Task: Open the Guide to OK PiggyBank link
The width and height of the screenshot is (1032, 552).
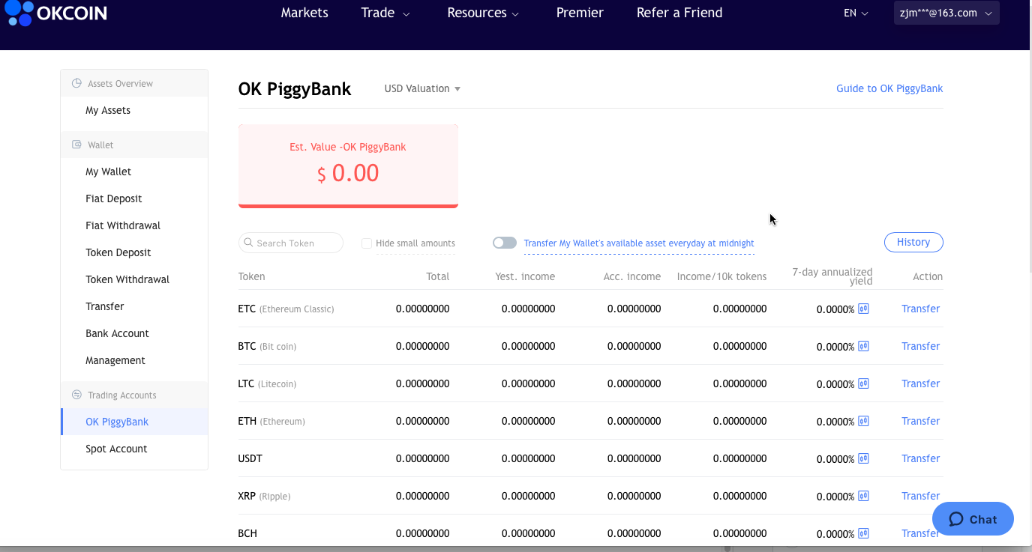Action: pos(889,88)
